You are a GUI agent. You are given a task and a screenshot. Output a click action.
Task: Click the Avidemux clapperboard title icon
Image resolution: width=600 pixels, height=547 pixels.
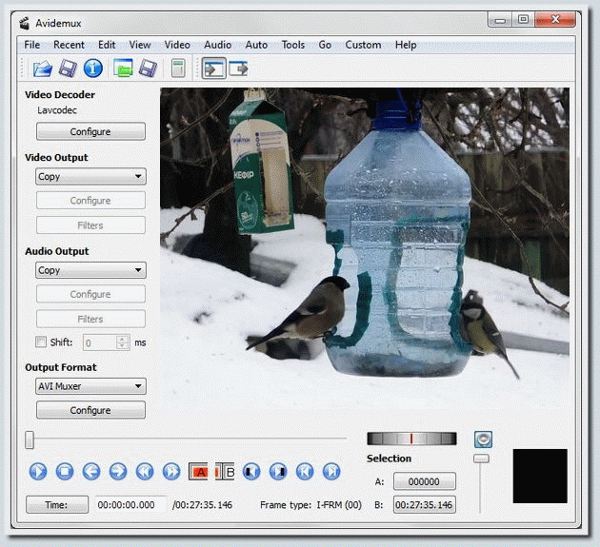click(x=25, y=24)
